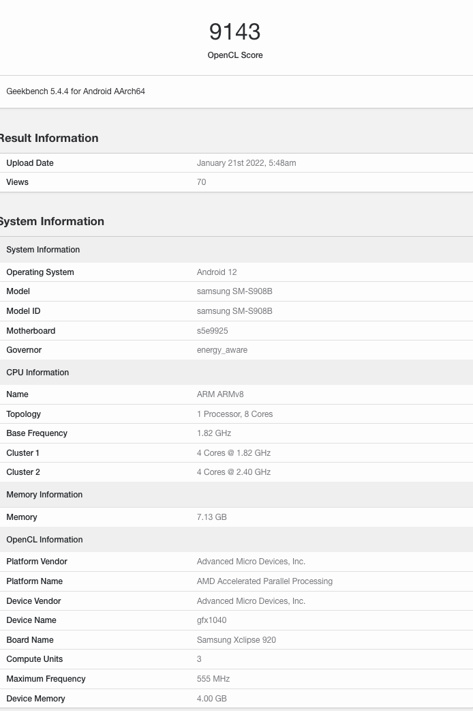Select the Android 12 operating system value

pos(217,272)
